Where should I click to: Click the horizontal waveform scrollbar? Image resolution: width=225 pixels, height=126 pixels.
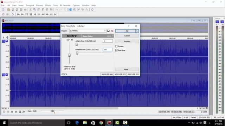point(64,108)
